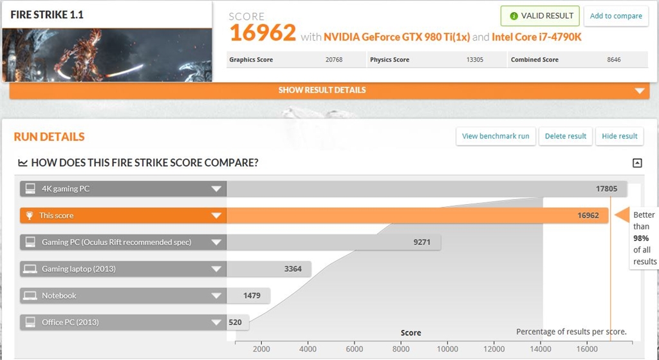Click the 17805 score bar value

click(x=606, y=189)
